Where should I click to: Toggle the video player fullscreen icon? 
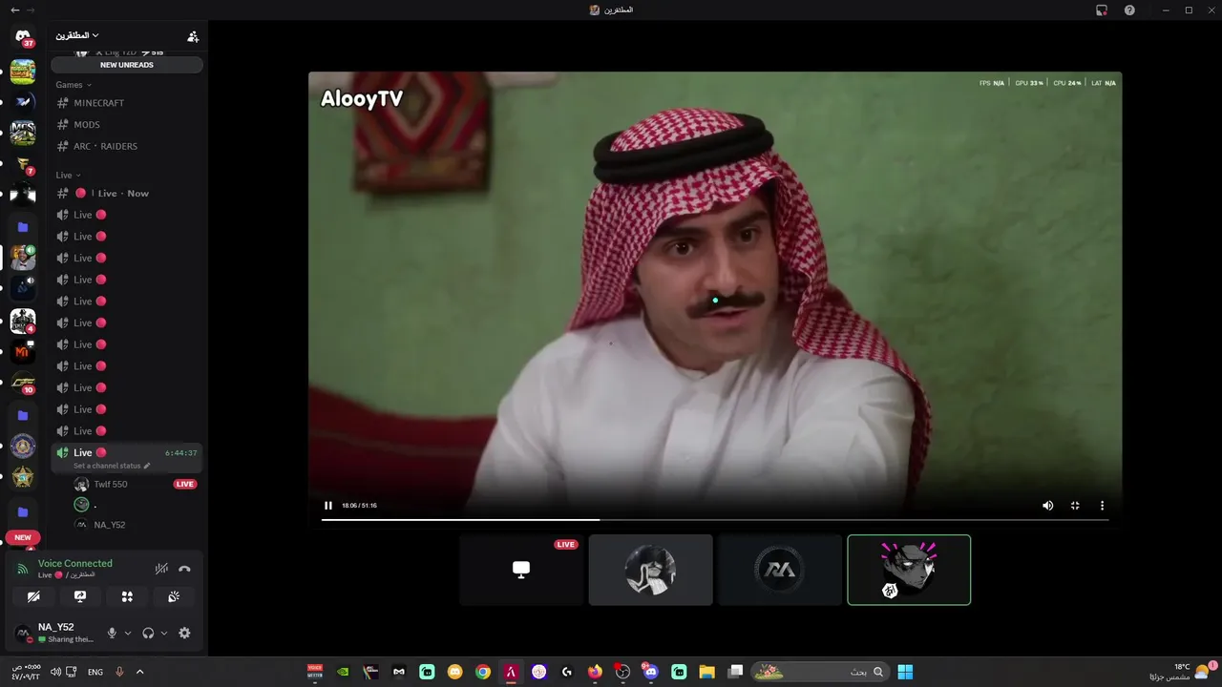tap(1075, 506)
